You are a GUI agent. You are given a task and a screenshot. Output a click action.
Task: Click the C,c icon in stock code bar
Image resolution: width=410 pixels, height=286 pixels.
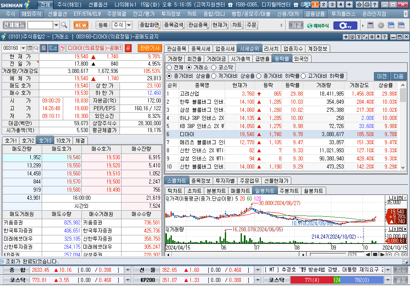[53, 48]
